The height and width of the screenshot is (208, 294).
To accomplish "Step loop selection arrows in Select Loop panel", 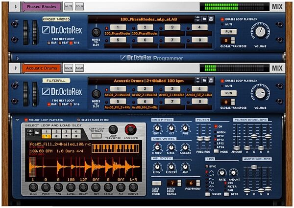I will pyautogui.click(x=30, y=133).
